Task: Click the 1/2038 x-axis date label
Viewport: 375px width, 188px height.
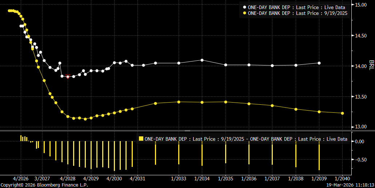Action: (x=296, y=179)
